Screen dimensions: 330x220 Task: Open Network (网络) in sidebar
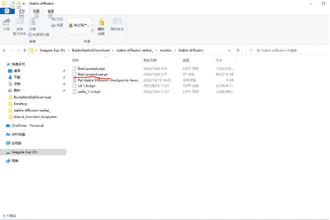point(15,161)
